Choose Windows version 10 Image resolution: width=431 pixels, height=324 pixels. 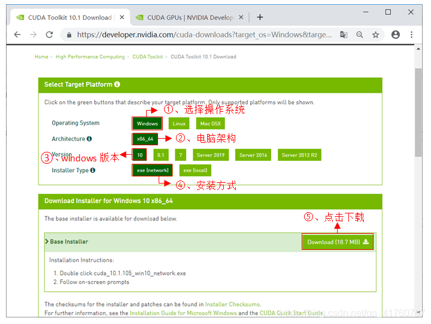[x=139, y=155]
